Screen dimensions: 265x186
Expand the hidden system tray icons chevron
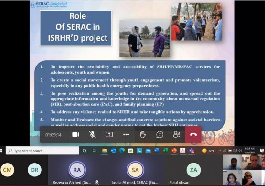(x=219, y=151)
